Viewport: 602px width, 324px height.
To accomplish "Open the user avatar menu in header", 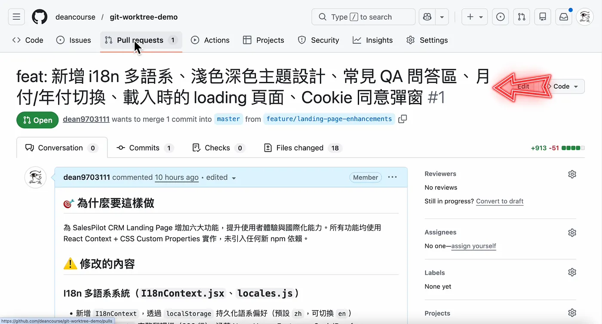I will pyautogui.click(x=585, y=17).
